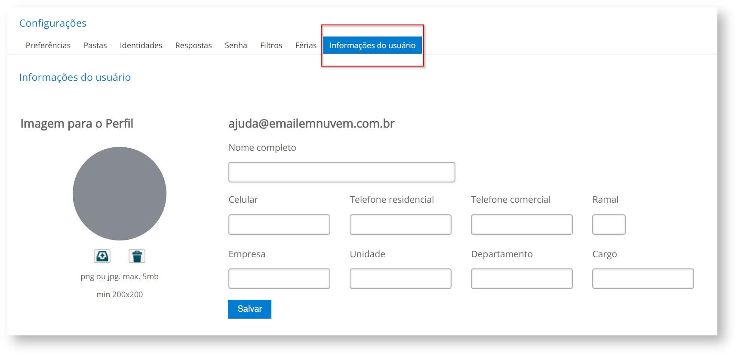Select the Informações do usuário tab
The image size is (738, 356).
pyautogui.click(x=372, y=46)
